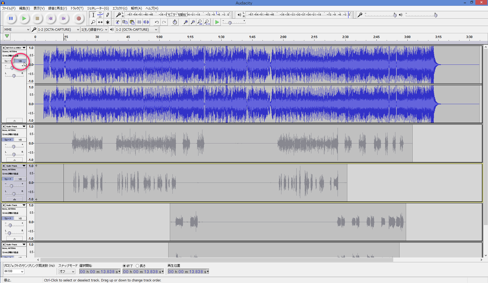Fit the selection in the window
The image size is (488, 283).
pos(200,22)
